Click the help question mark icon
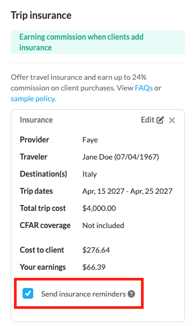Screen dimensions: 193x326 coord(131,294)
